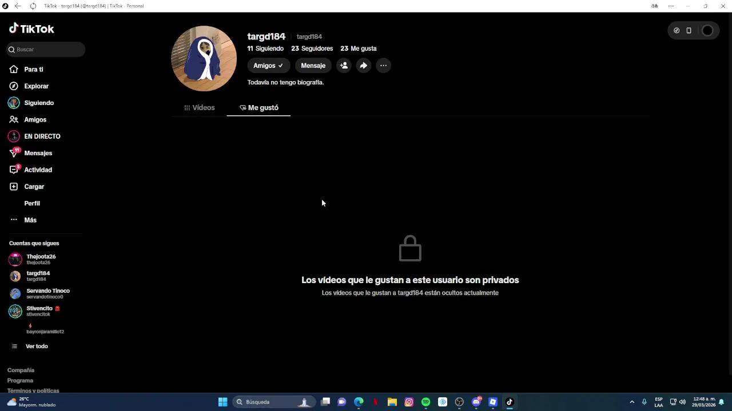
Task: Click the private videos lock icon
Action: tap(410, 248)
